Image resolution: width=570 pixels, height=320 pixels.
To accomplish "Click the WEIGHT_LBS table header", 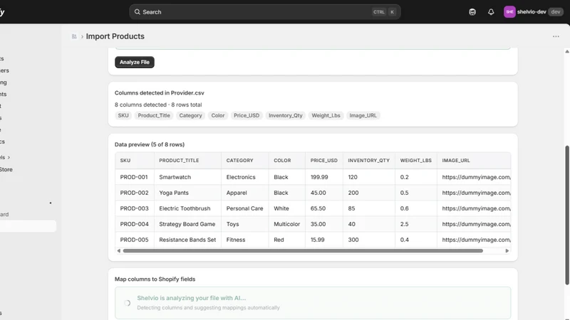I will tap(416, 161).
